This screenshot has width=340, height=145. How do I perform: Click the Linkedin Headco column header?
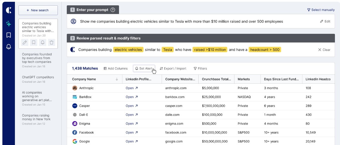[x=318, y=79]
